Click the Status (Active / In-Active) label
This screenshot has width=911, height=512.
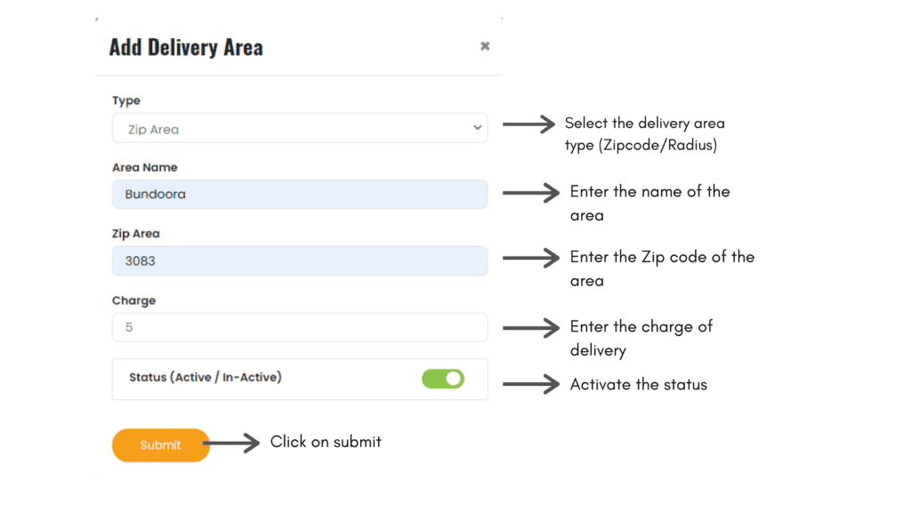click(206, 378)
